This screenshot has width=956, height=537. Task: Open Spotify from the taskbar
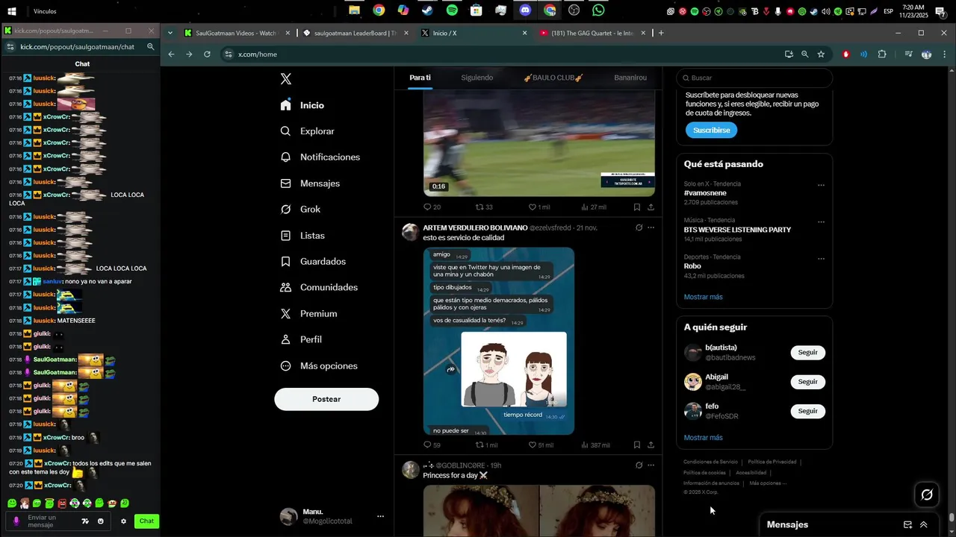[452, 10]
